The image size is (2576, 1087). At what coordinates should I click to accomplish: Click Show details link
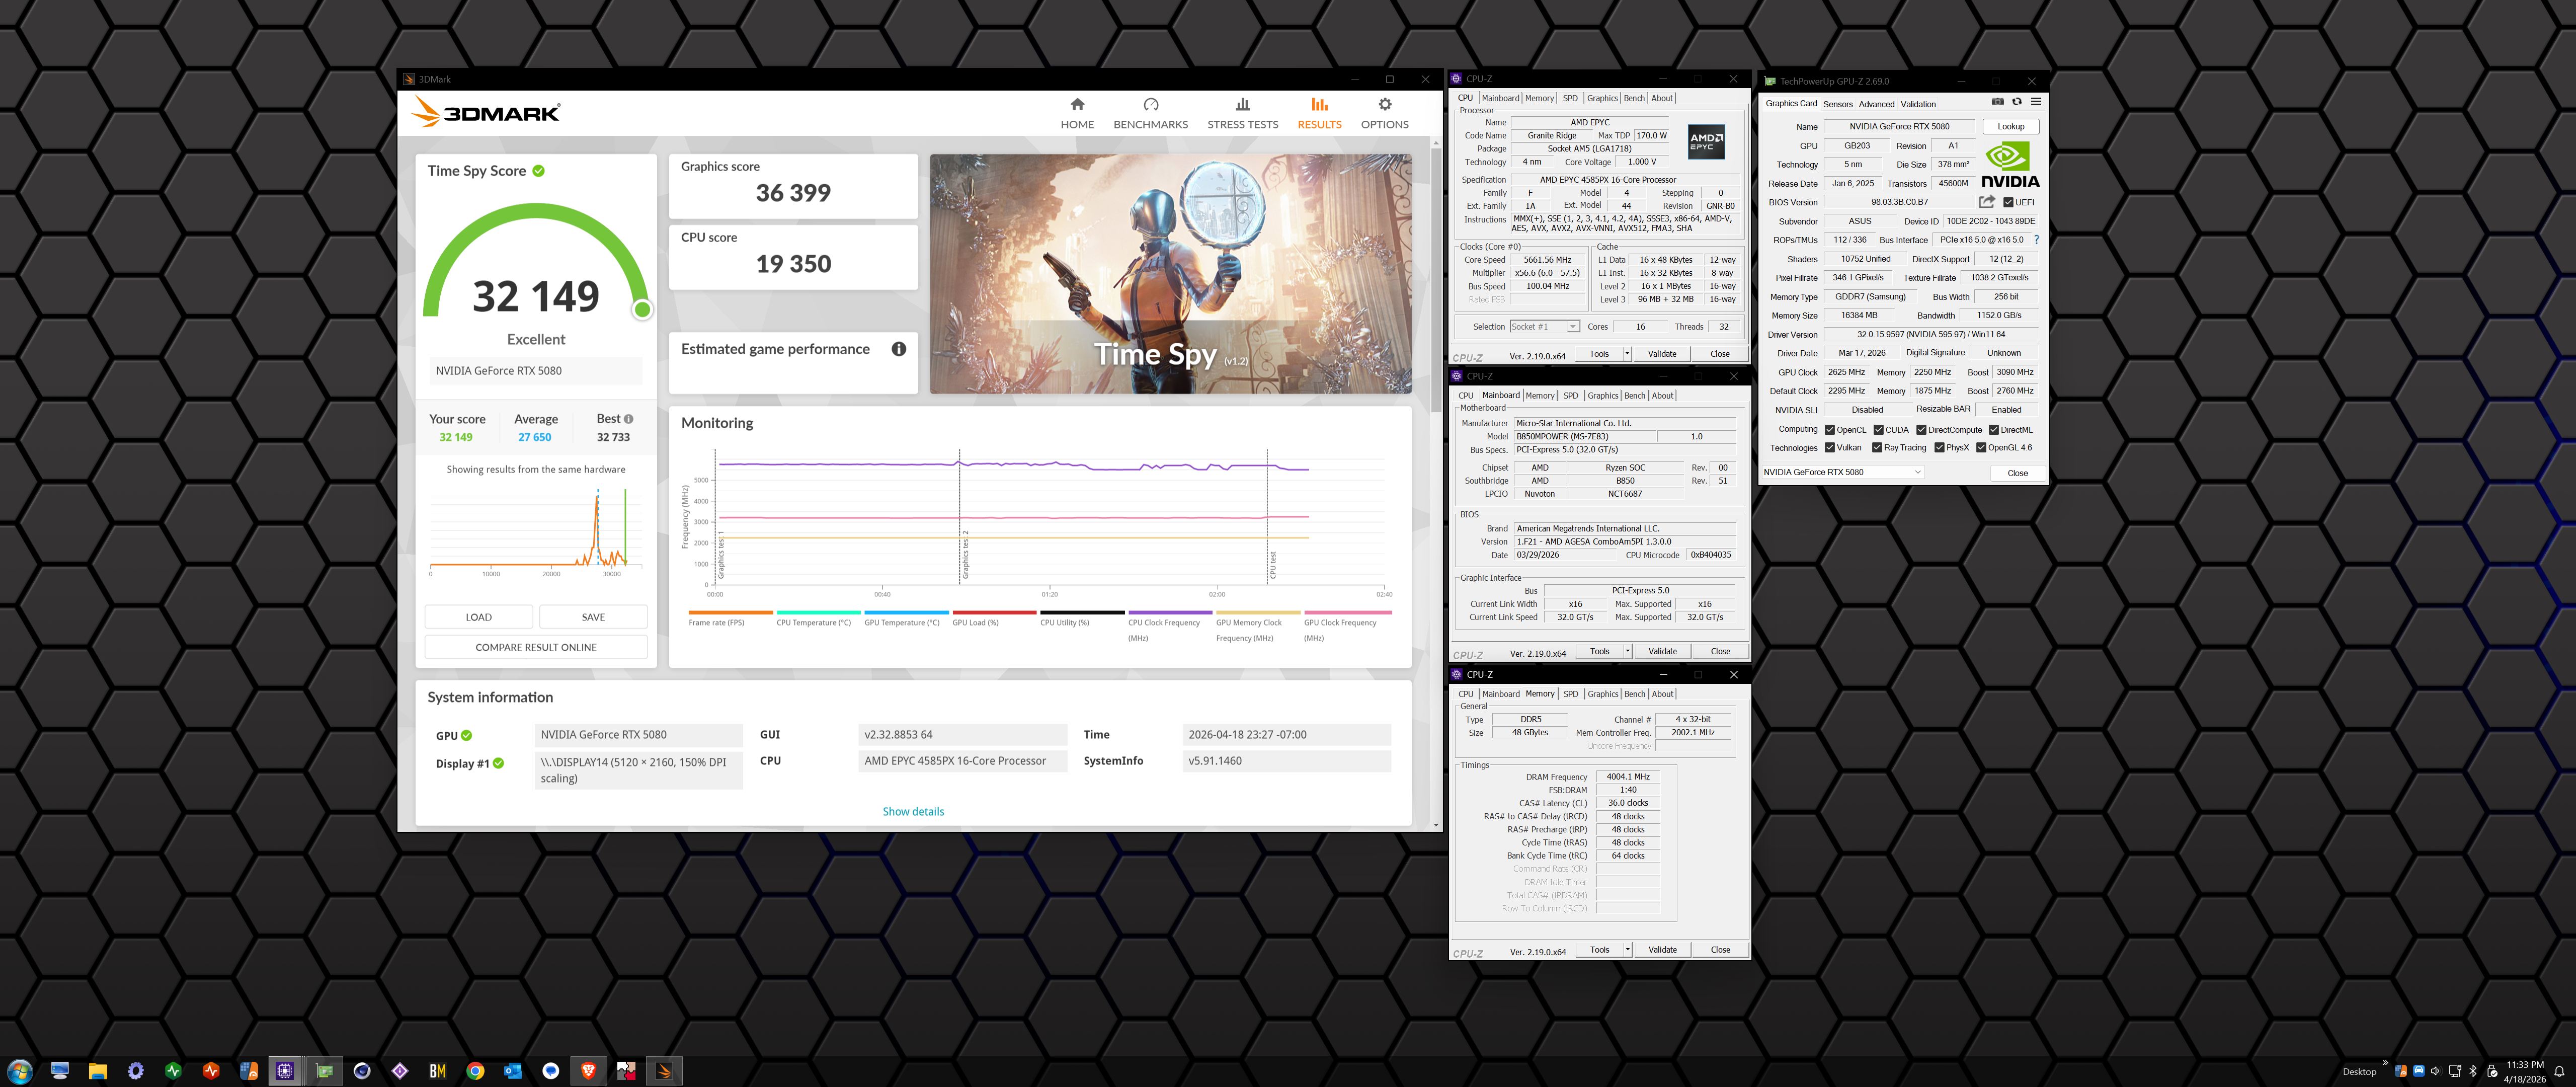click(912, 811)
